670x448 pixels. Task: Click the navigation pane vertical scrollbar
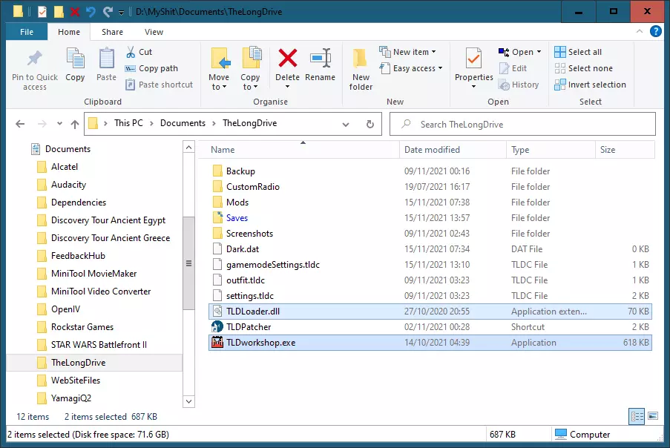click(188, 265)
